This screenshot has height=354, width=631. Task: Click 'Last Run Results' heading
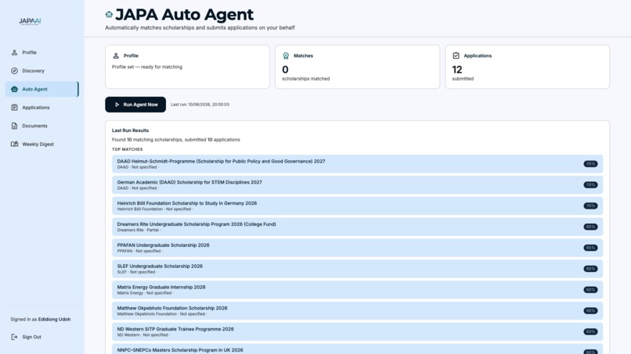click(131, 131)
